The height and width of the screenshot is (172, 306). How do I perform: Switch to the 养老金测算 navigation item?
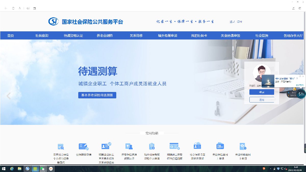coord(105,36)
